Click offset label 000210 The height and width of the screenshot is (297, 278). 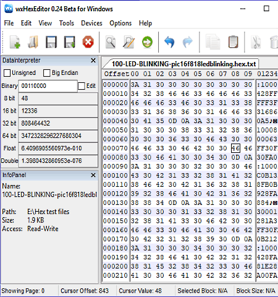(x=116, y=275)
